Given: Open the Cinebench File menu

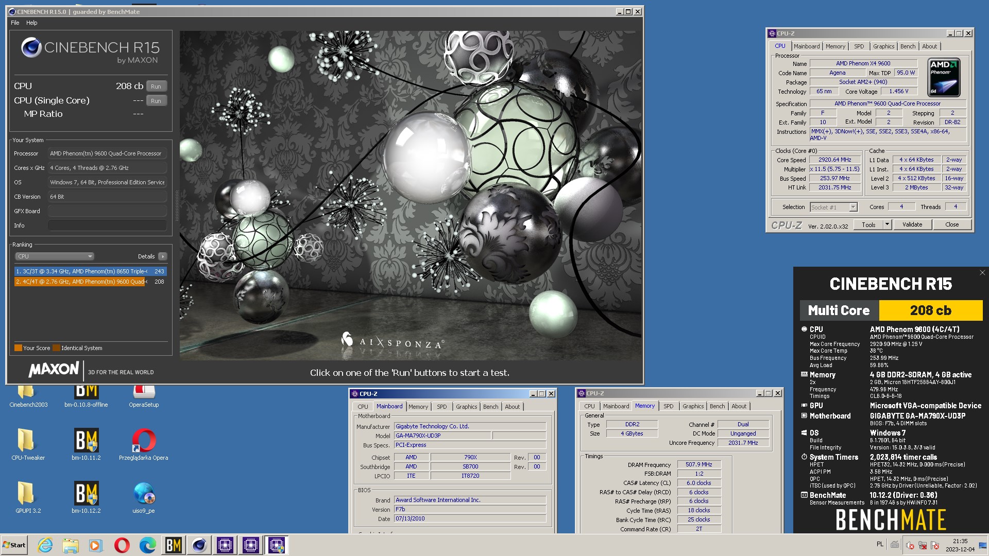Looking at the screenshot, I should tap(15, 23).
